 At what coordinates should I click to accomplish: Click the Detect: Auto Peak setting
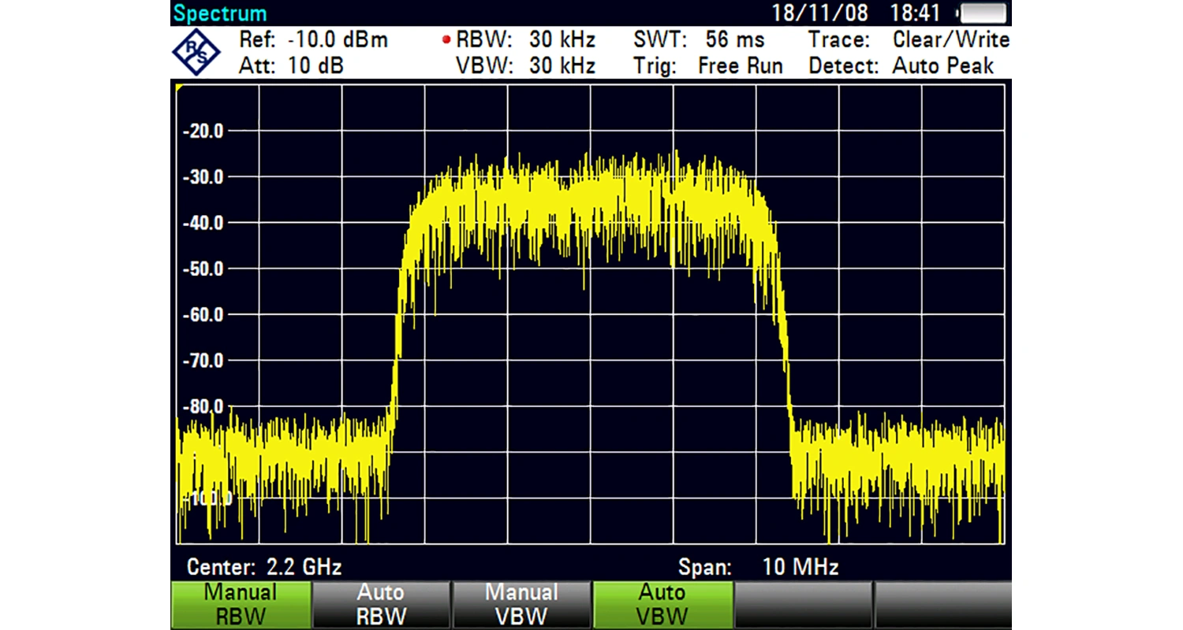(902, 66)
